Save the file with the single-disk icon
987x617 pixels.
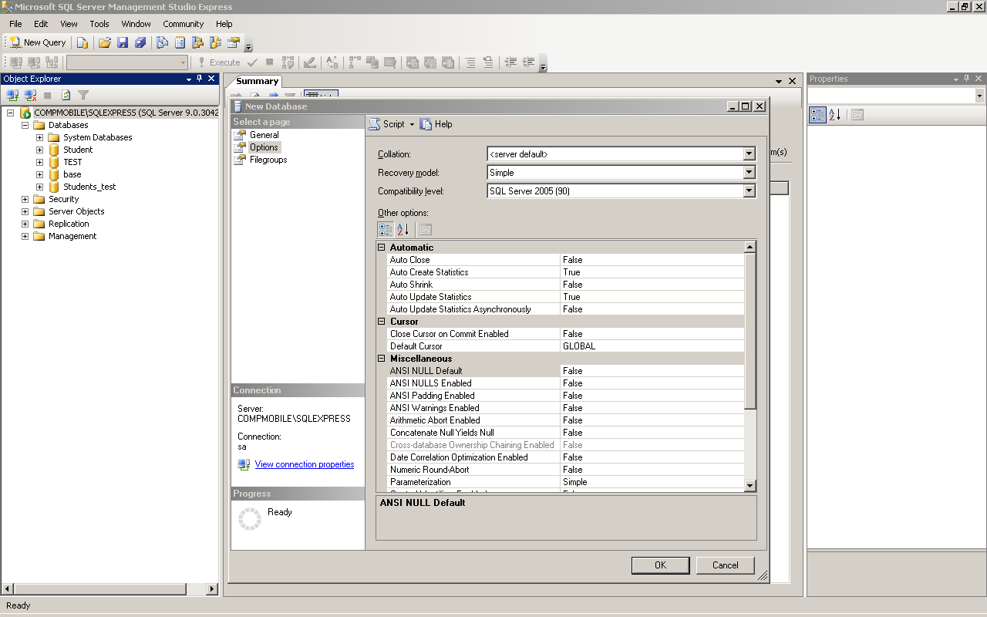[x=123, y=42]
